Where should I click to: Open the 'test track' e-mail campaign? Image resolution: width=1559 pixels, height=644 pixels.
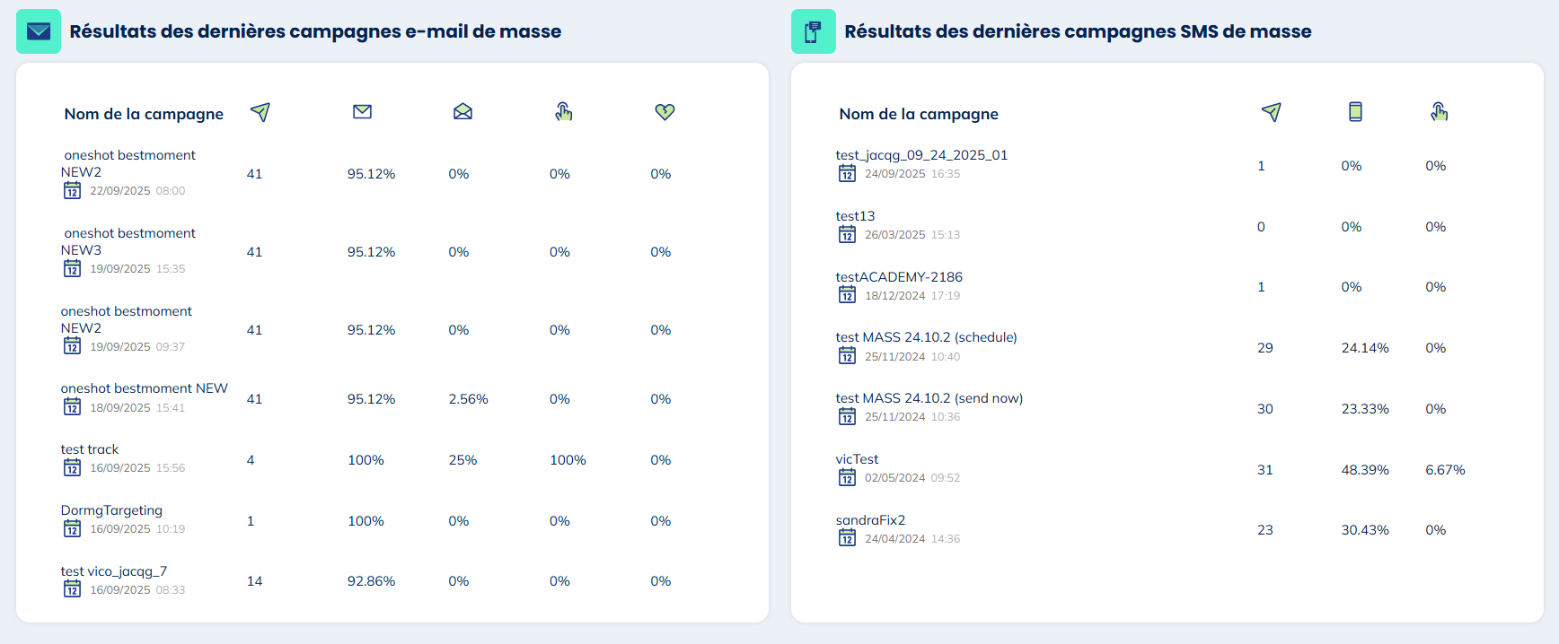pyautogui.click(x=90, y=449)
